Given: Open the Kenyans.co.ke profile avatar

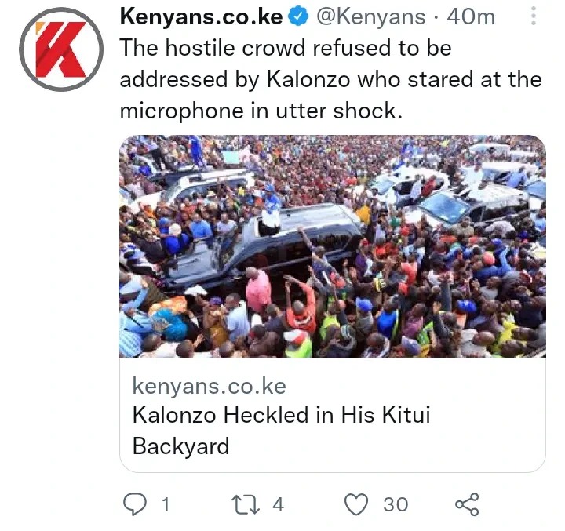Looking at the screenshot, I should click(x=61, y=49).
